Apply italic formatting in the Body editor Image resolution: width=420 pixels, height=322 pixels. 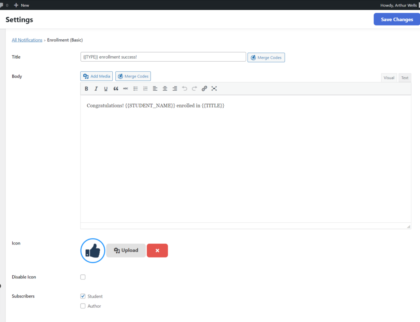pos(96,88)
